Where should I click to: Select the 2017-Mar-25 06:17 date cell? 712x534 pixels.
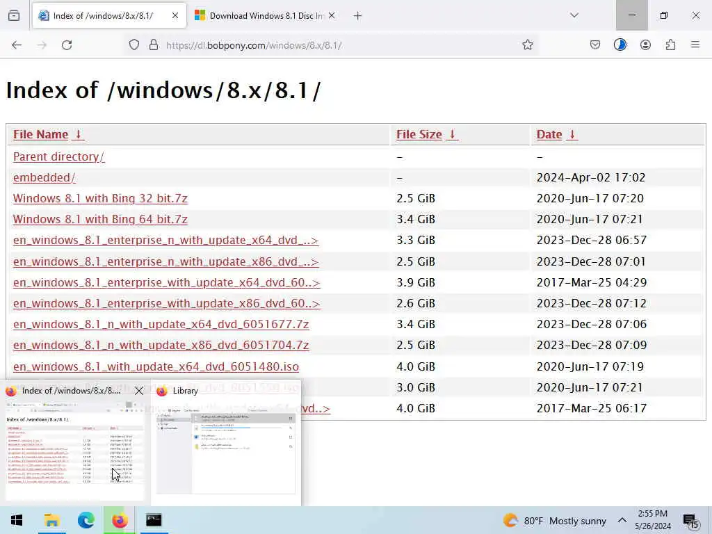tap(592, 409)
